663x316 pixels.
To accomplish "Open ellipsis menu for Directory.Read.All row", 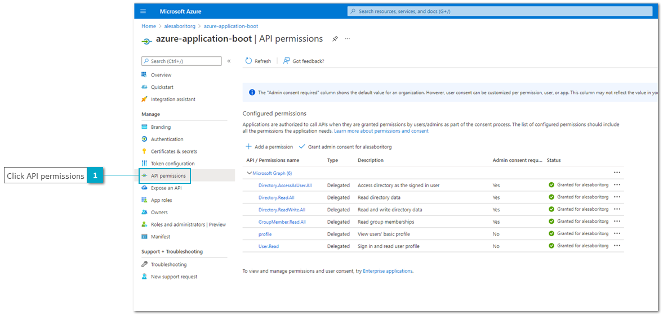I will (x=617, y=197).
